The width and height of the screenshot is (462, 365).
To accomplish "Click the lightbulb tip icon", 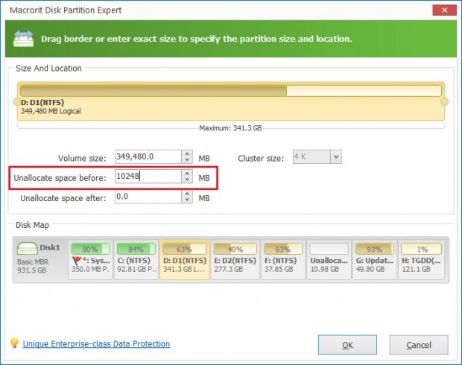I will click(13, 343).
